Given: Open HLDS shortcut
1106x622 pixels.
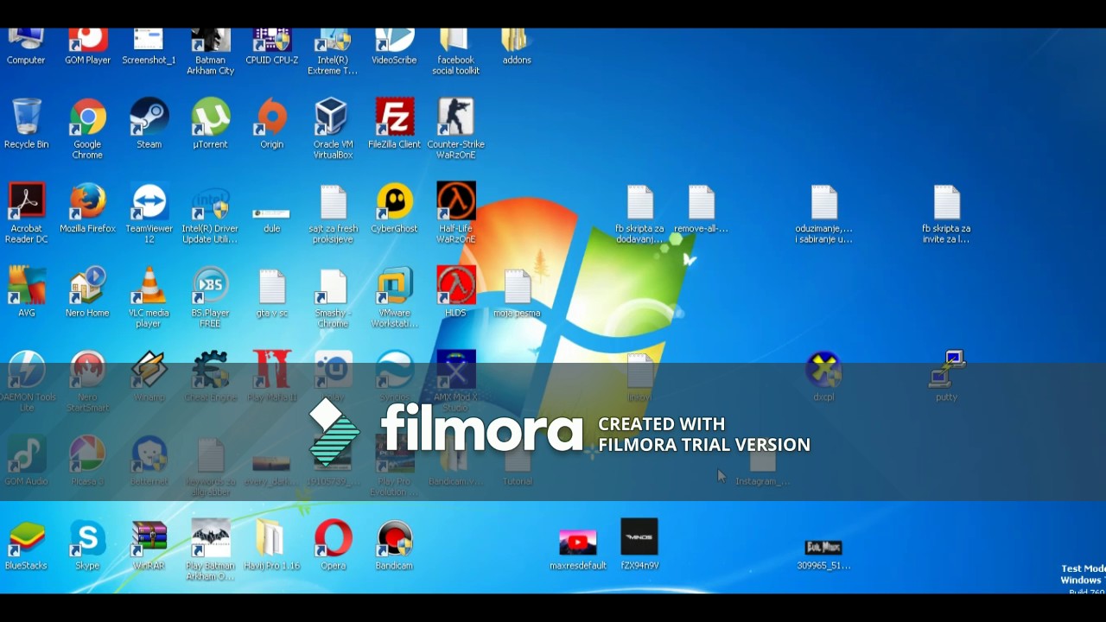Looking at the screenshot, I should click(x=455, y=286).
